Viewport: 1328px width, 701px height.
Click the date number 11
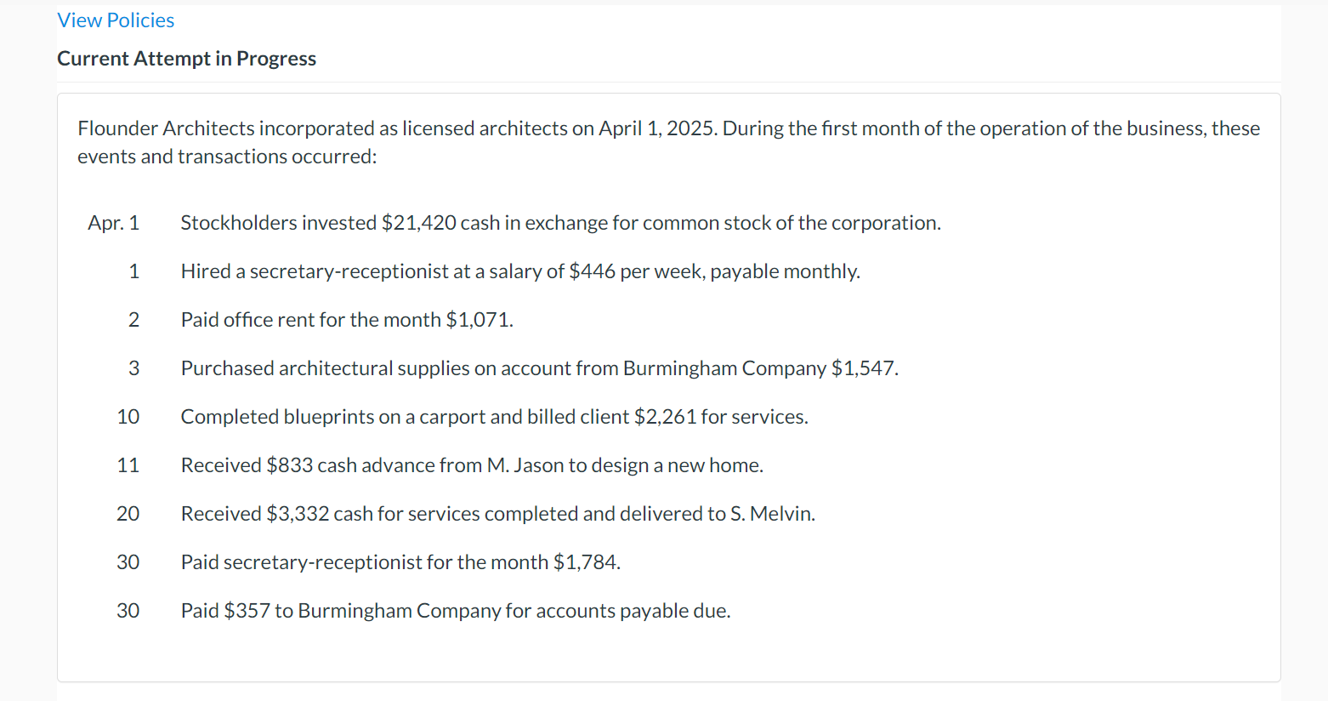128,465
